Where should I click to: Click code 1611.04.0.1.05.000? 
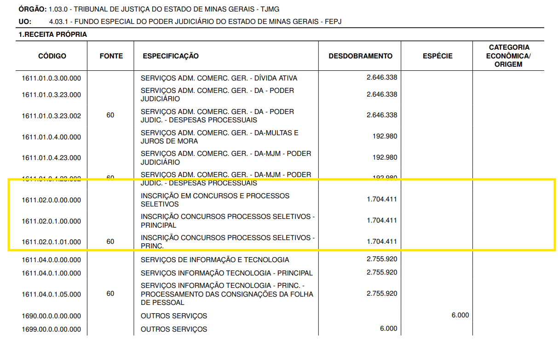[51, 294]
